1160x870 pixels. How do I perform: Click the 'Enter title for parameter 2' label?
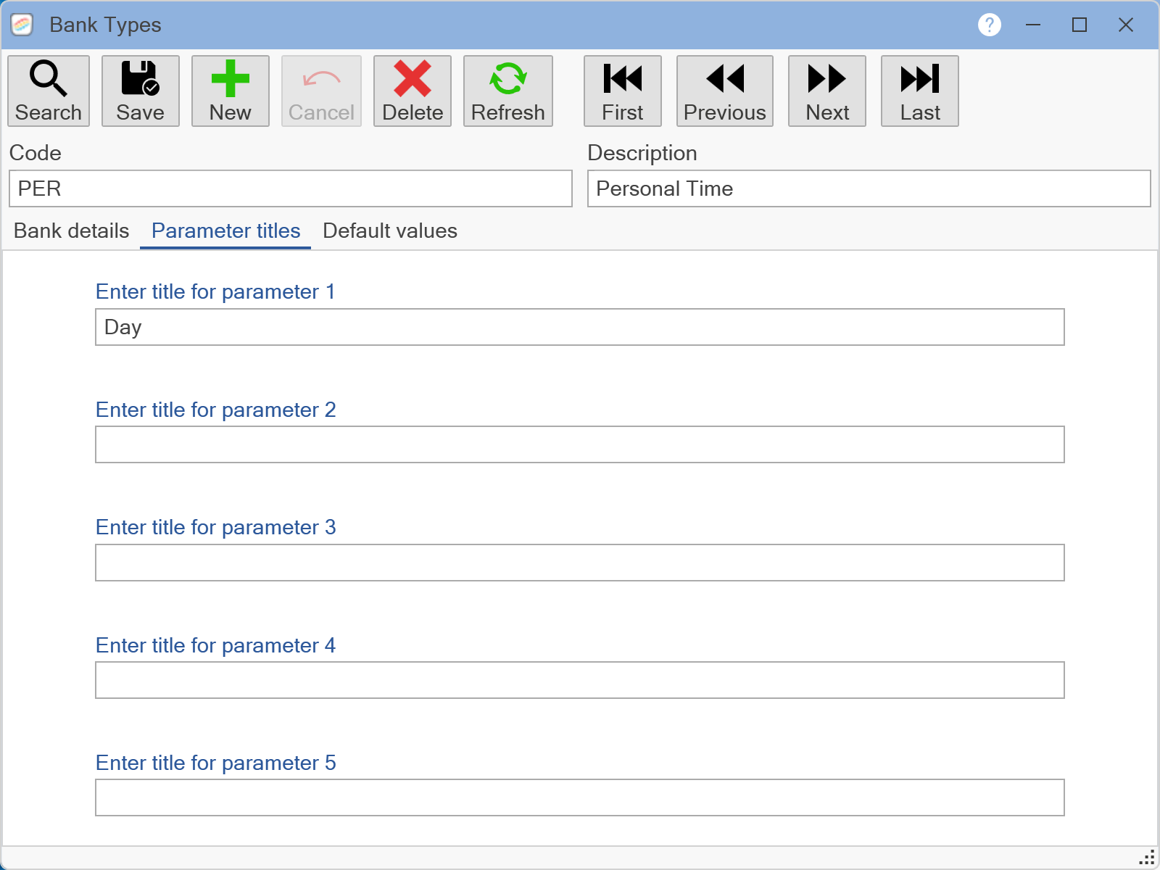(x=216, y=410)
